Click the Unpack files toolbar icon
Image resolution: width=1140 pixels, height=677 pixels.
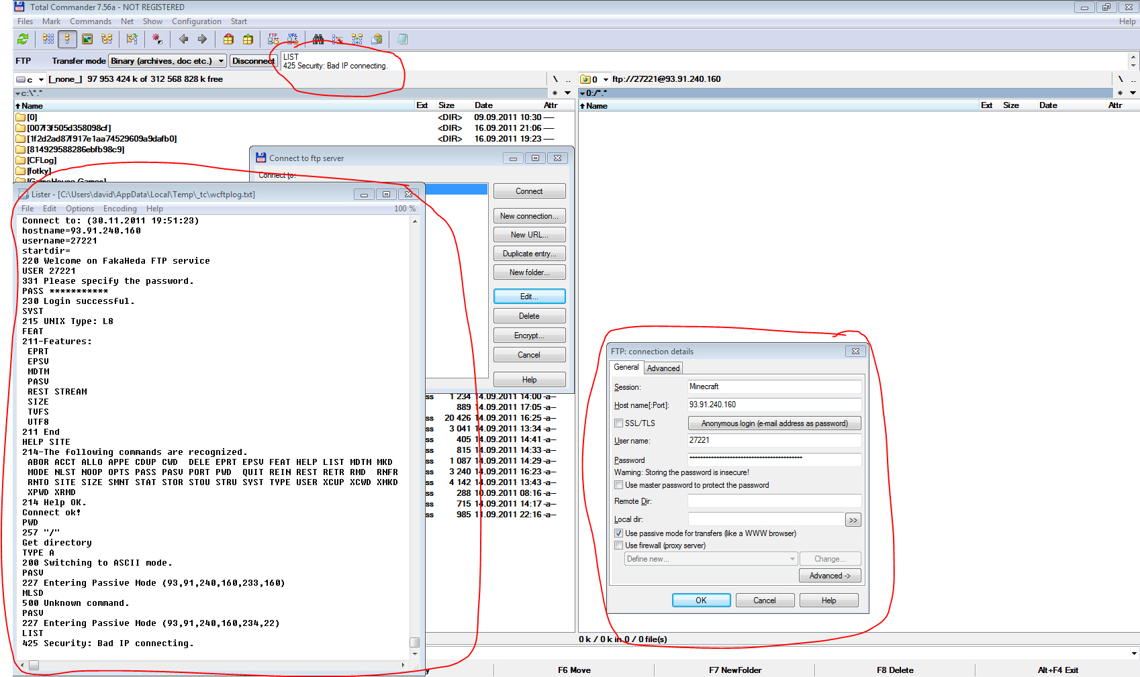point(248,40)
